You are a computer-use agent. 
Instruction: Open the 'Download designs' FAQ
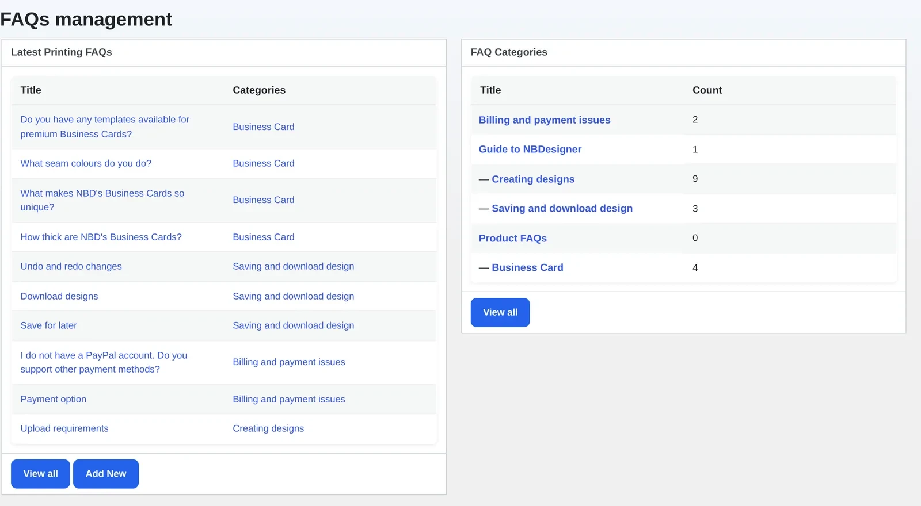(x=59, y=296)
